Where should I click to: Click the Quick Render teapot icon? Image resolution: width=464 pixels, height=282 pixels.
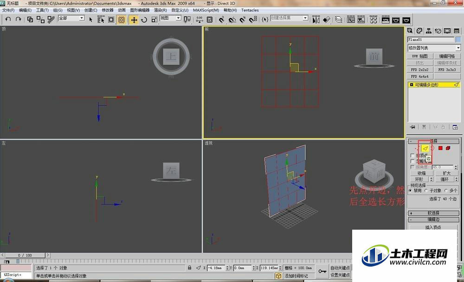pos(406,20)
